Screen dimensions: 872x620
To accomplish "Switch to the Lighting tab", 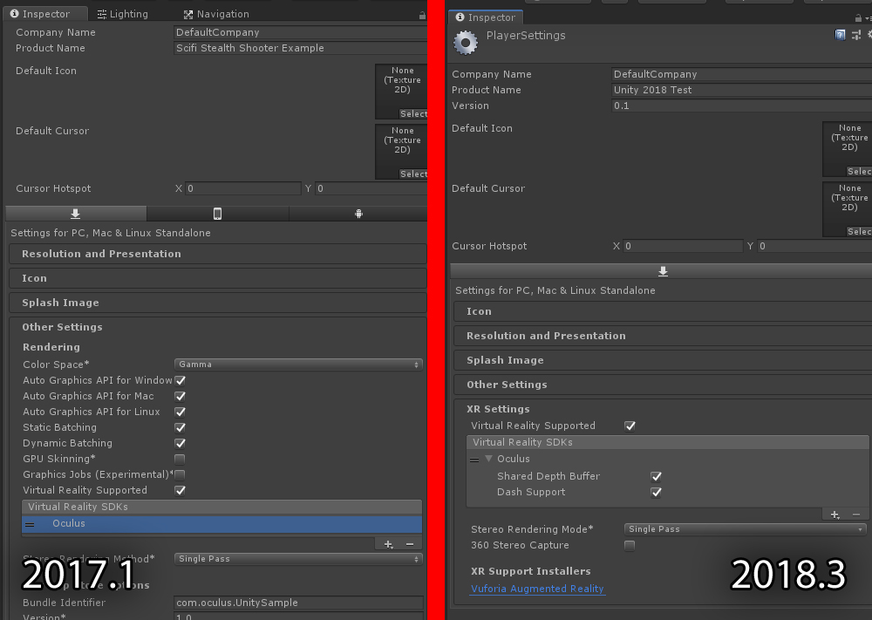I will (x=122, y=14).
